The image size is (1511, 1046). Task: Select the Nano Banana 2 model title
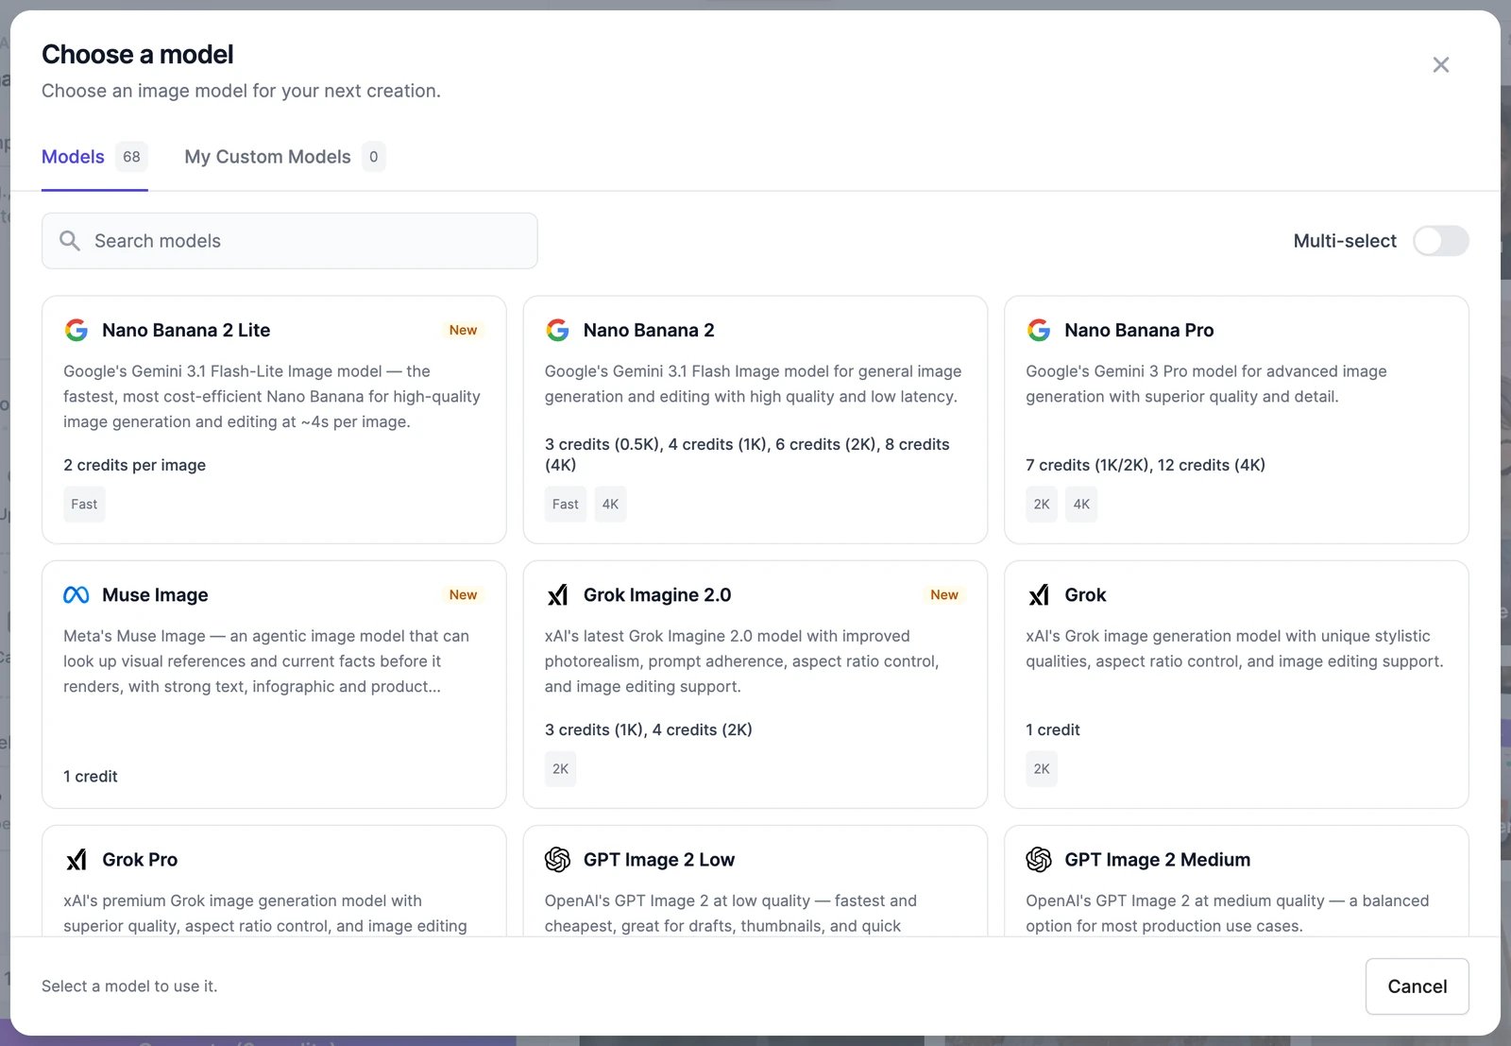(649, 330)
